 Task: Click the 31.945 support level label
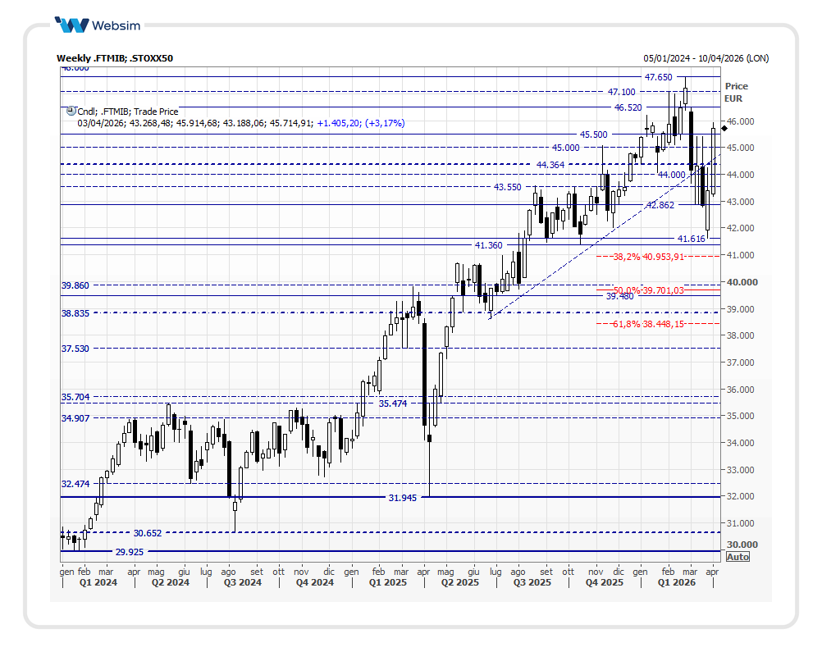click(402, 497)
